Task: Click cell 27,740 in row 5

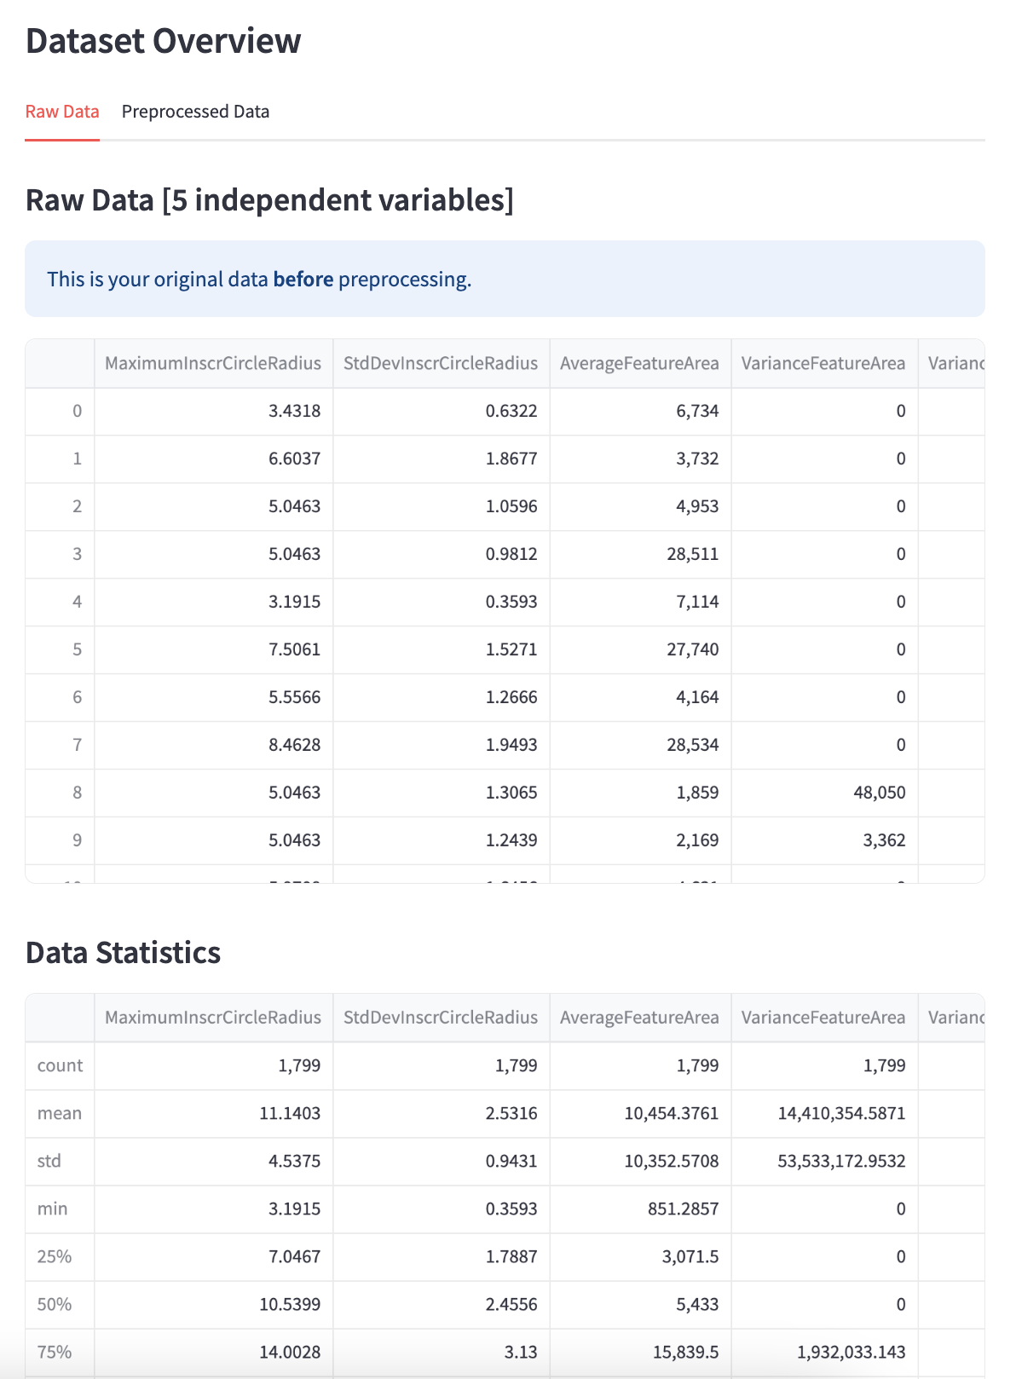Action: click(x=640, y=650)
